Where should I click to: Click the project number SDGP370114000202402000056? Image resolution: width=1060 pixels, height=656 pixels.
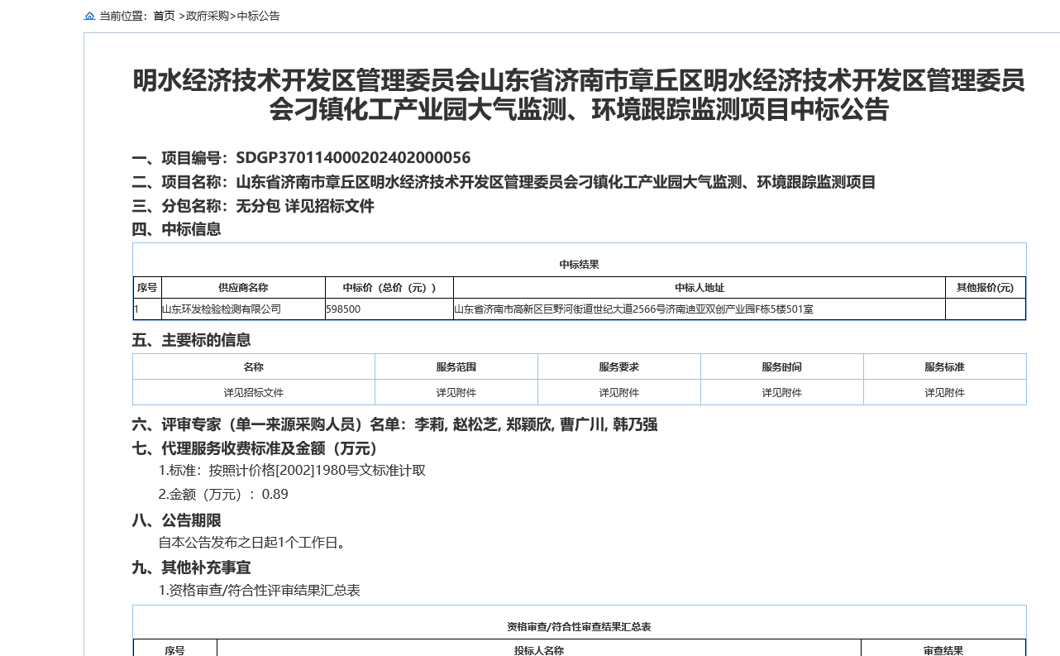point(353,158)
